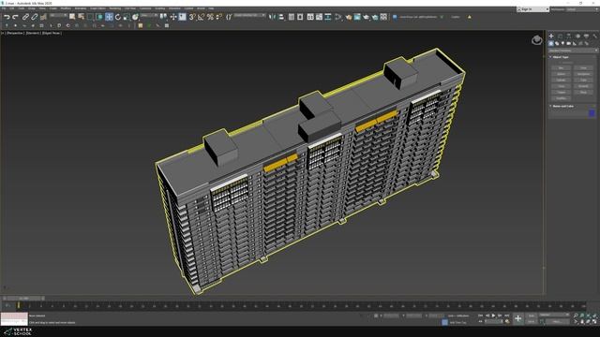Click the Teapot primitive button
The height and width of the screenshot is (337, 600).
[561, 92]
